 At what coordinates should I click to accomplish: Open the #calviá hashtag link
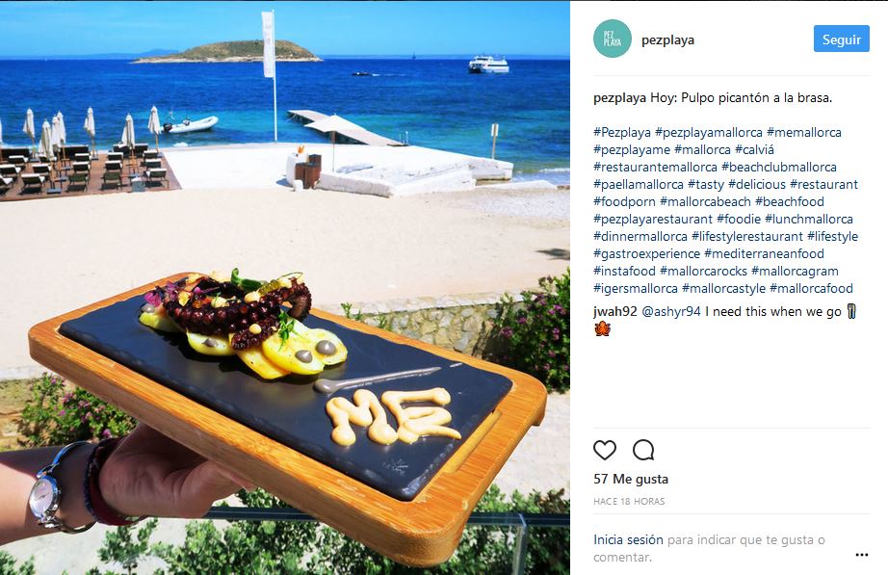[x=754, y=149]
